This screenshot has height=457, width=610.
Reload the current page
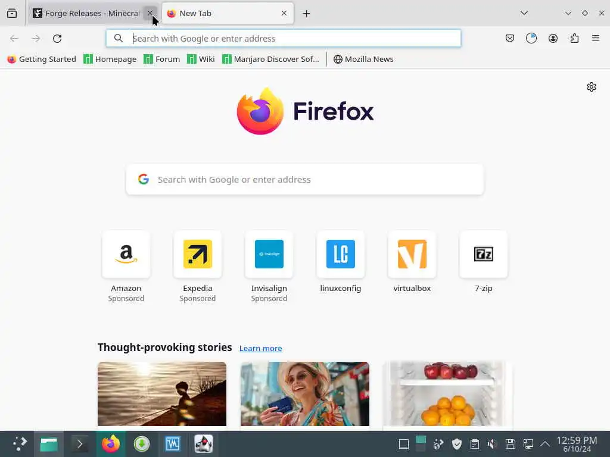(57, 38)
